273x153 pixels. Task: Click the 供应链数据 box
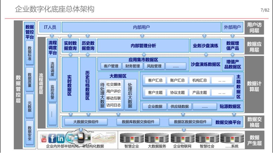180,106
